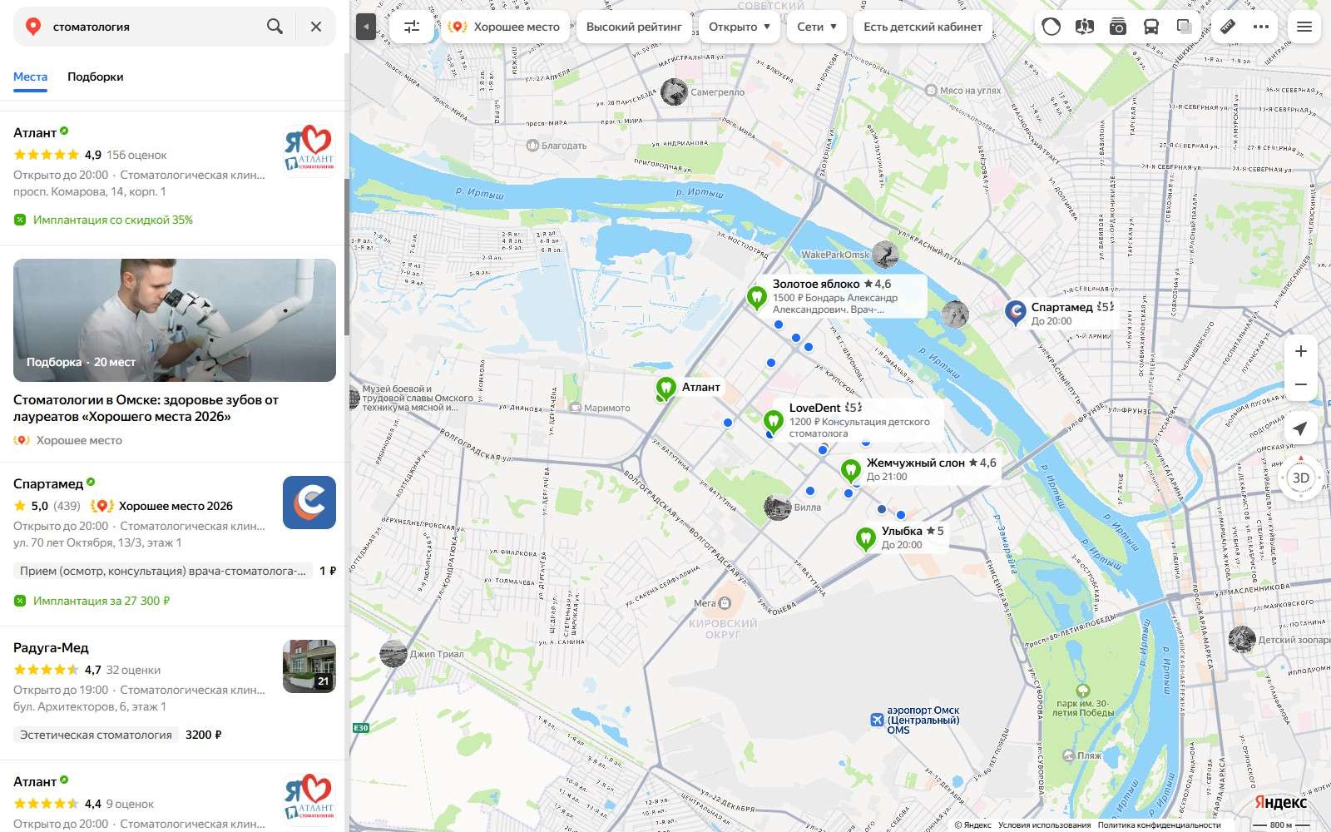Toggle the traffic layer icon
The width and height of the screenshot is (1331, 832).
point(1051,27)
